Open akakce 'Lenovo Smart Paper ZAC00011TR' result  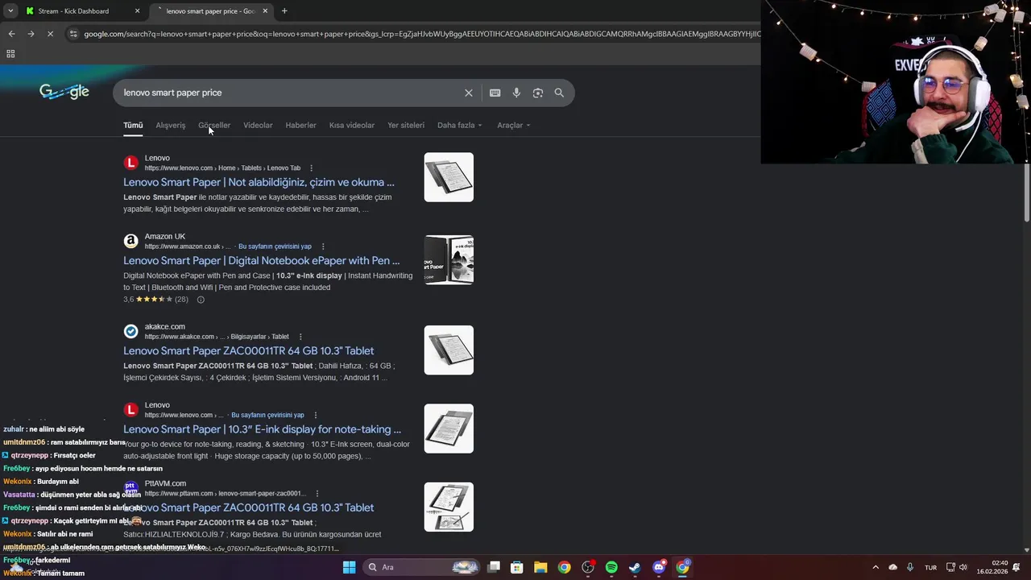pyautogui.click(x=248, y=350)
